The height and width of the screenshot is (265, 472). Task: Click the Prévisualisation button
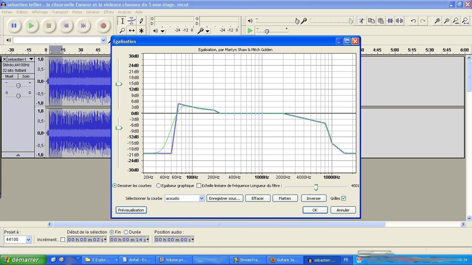pos(131,210)
